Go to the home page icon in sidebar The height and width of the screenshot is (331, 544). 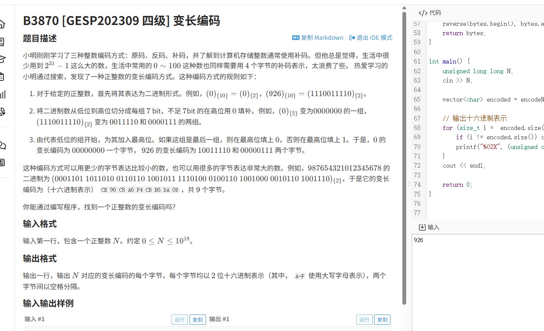2,24
